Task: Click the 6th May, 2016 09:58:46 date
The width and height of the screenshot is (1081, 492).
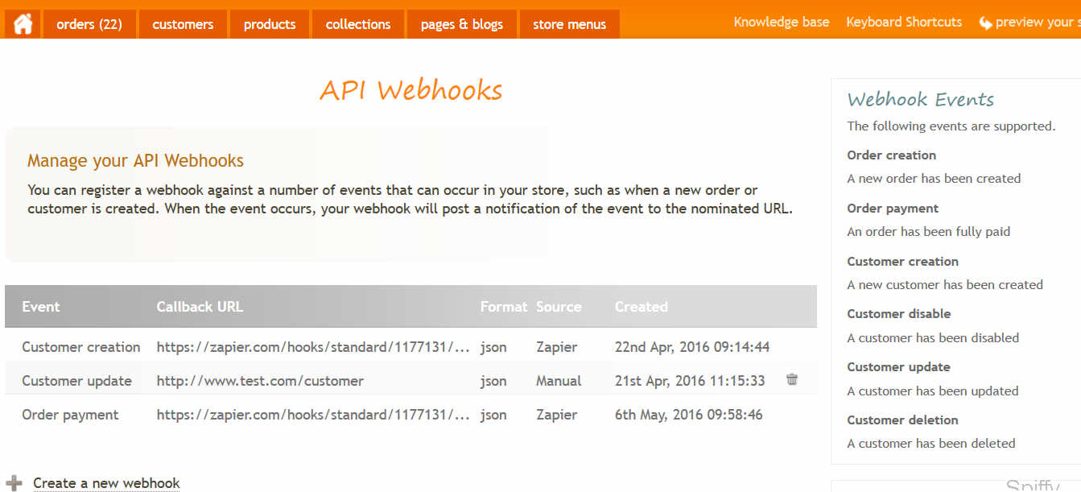Action: (x=689, y=415)
